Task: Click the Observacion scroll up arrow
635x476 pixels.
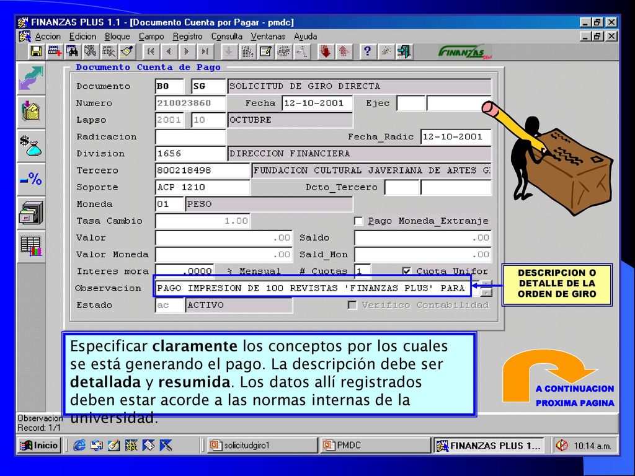Action: (486, 283)
